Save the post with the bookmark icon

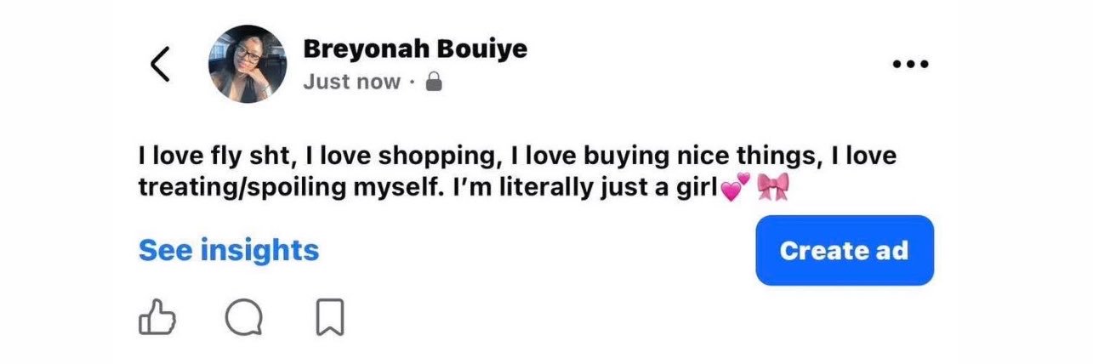(x=329, y=319)
